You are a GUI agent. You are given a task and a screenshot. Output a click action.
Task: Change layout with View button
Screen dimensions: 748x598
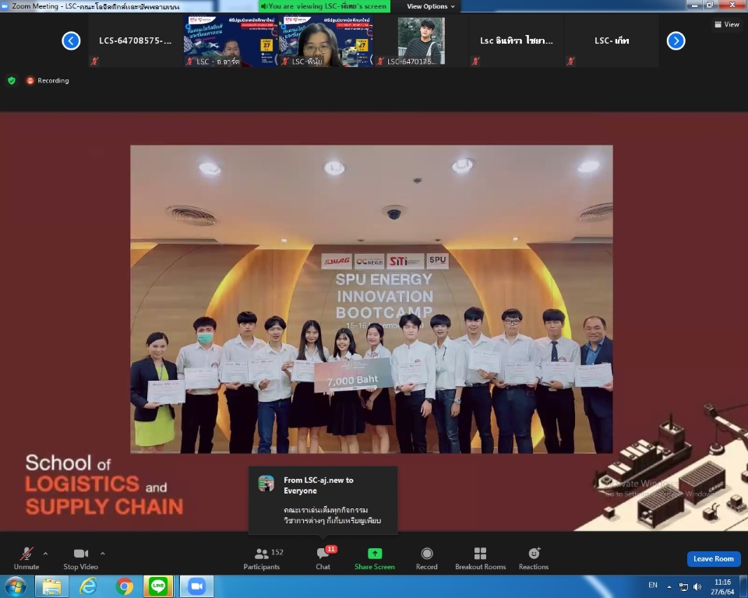(x=727, y=24)
